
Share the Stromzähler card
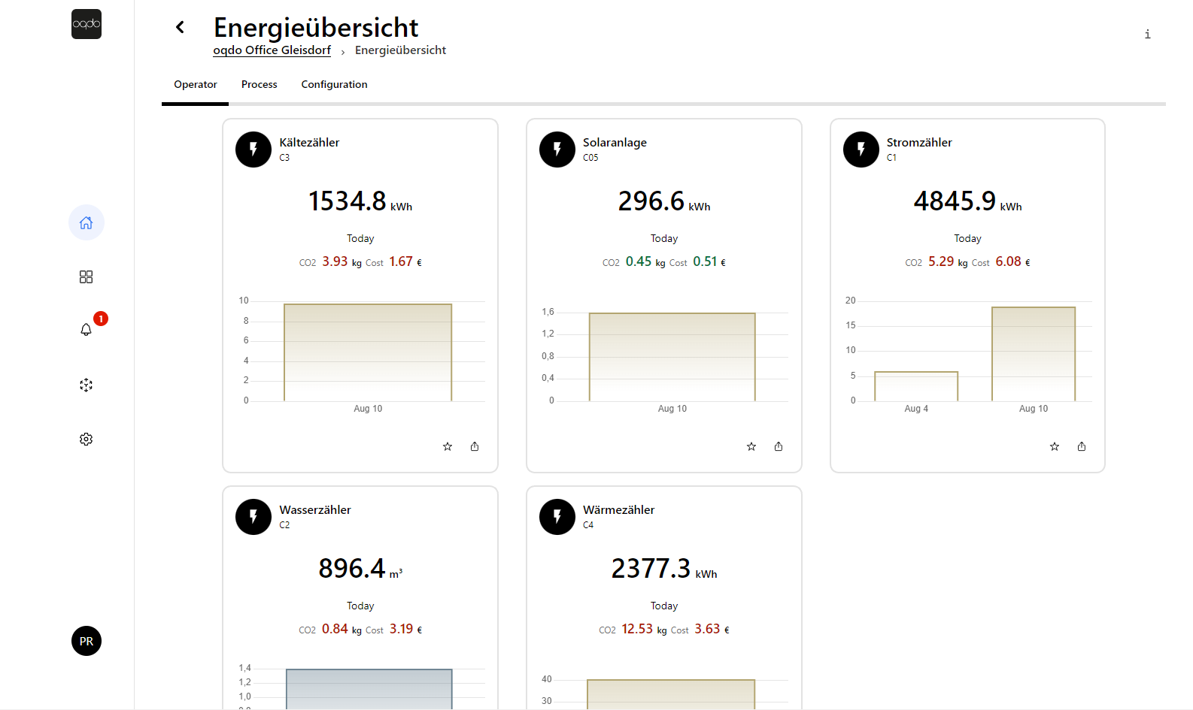coord(1082,446)
